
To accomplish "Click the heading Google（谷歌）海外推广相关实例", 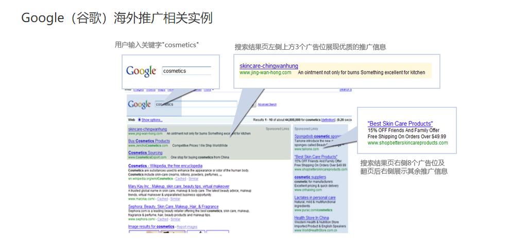I will tap(117, 18).
